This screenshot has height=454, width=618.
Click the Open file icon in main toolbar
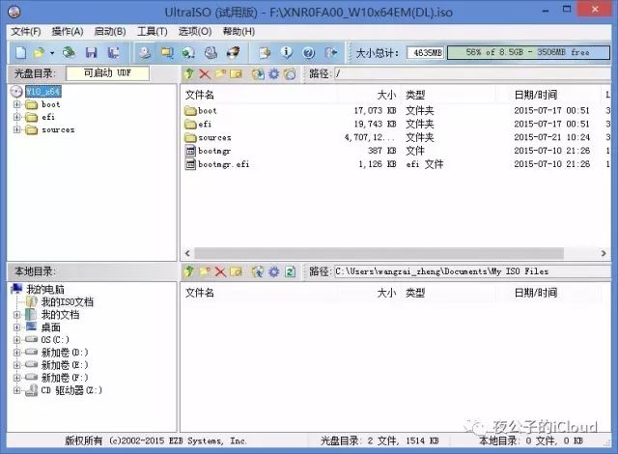pos(39,52)
